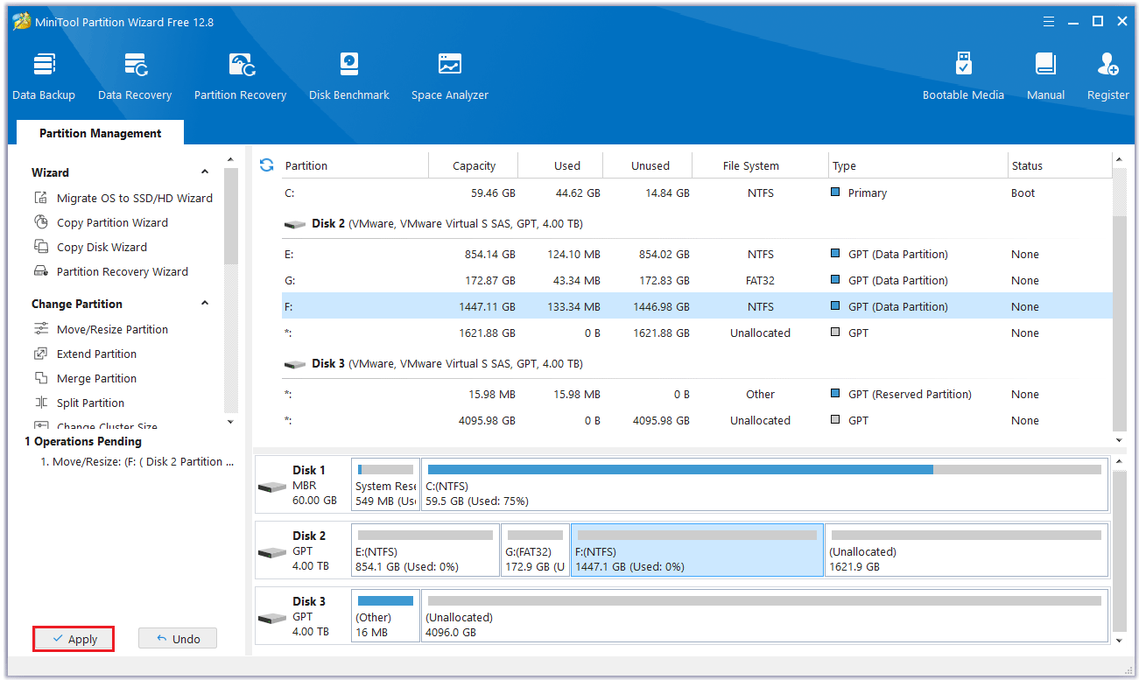
Task: Open the Manual
Action: (x=1045, y=77)
